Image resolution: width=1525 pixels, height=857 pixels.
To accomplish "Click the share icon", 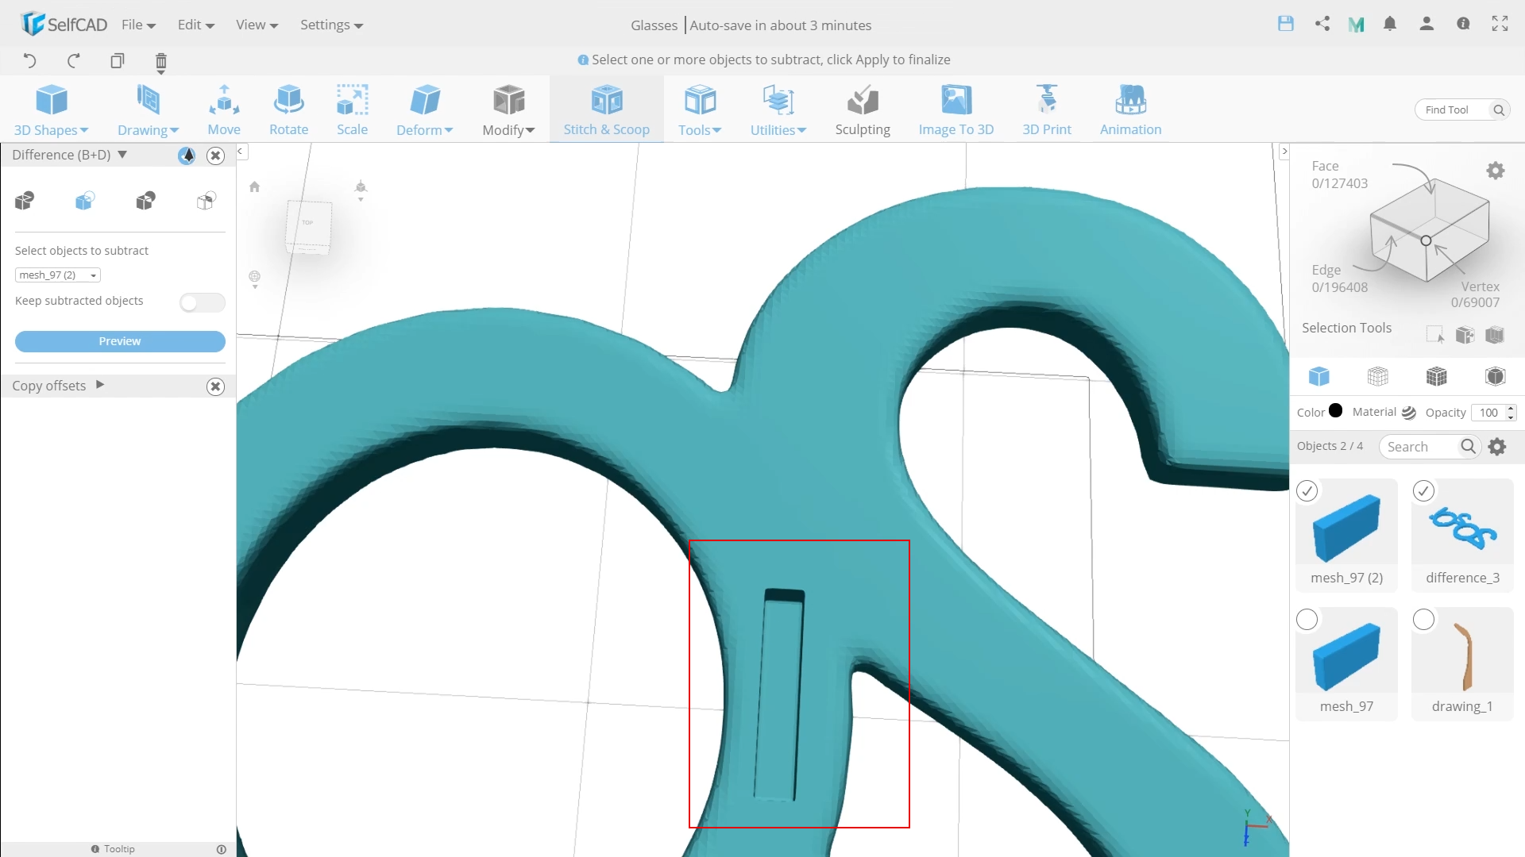I will coord(1322,24).
